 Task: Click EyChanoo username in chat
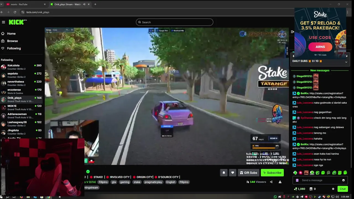tap(307, 118)
